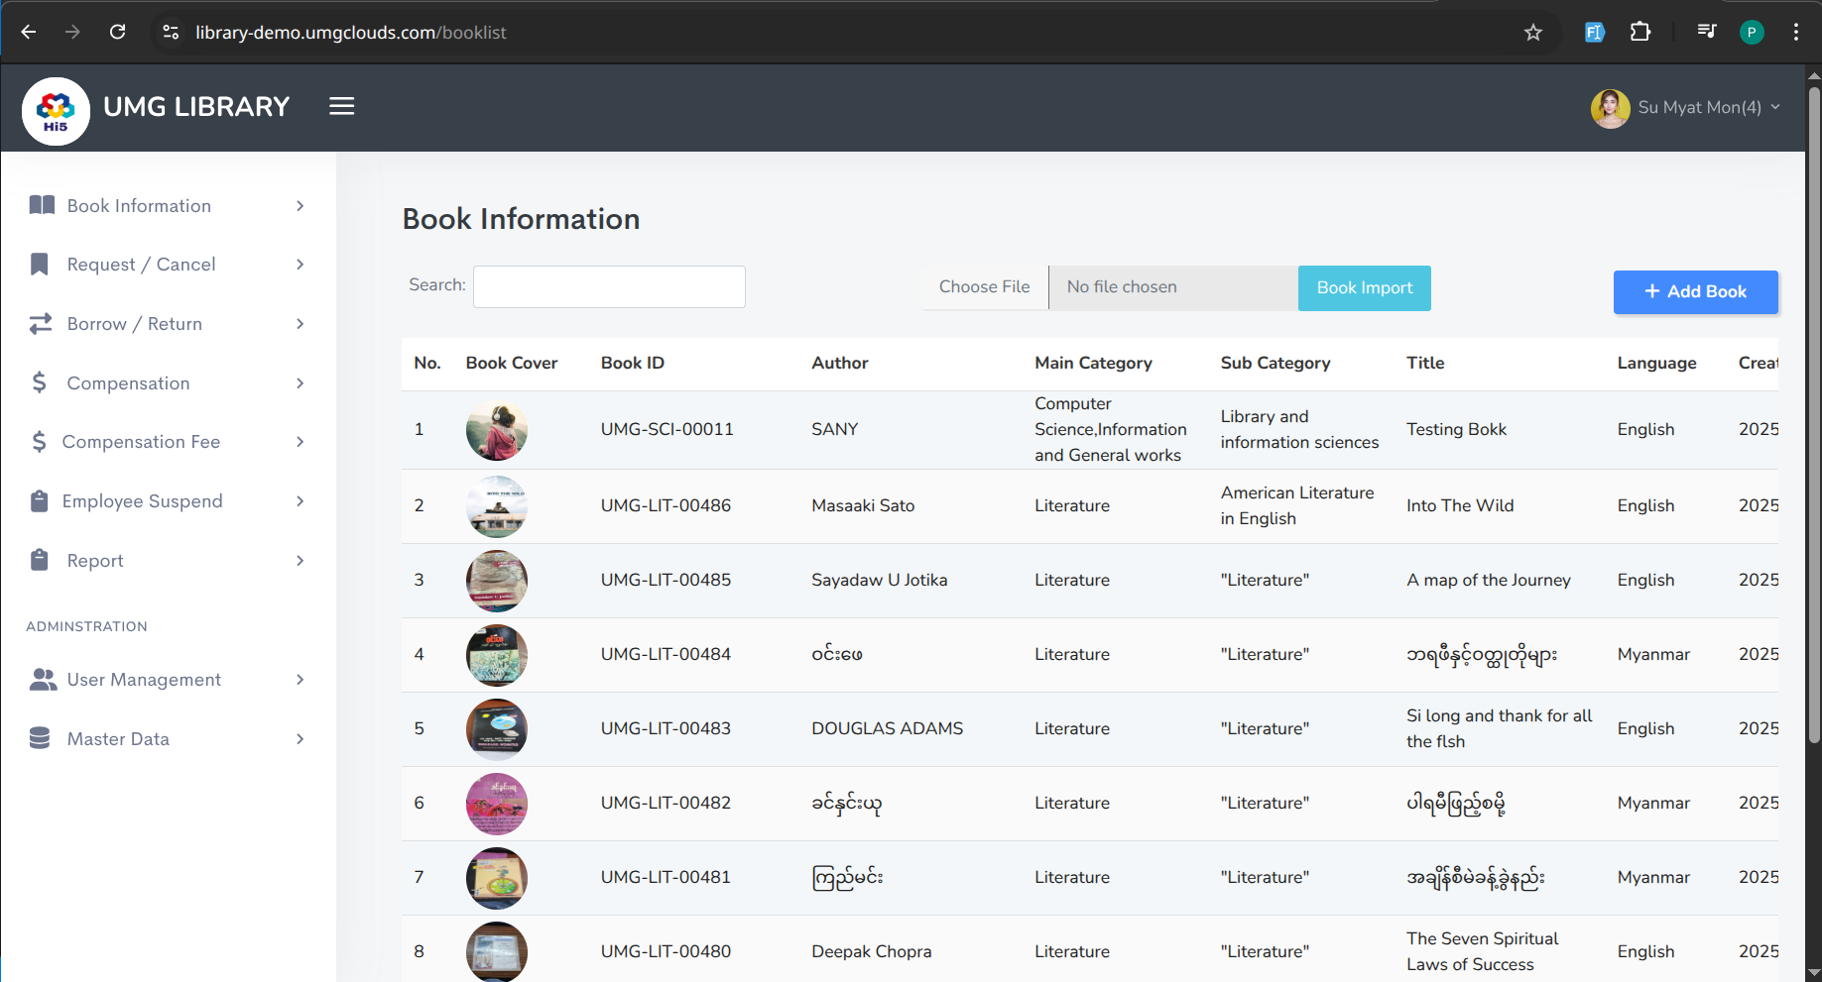Toggle the hamburger sidebar menu
Screen dimensions: 1822x982
[341, 106]
